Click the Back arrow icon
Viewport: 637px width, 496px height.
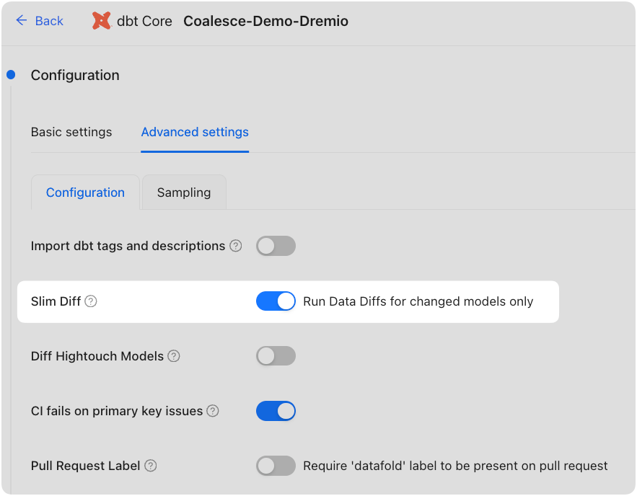21,20
